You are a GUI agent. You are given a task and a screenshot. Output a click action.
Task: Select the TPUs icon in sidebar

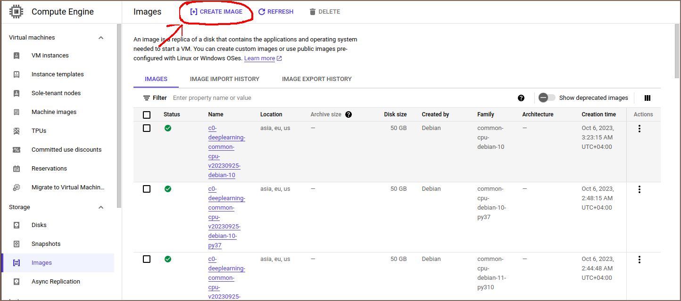(x=17, y=131)
